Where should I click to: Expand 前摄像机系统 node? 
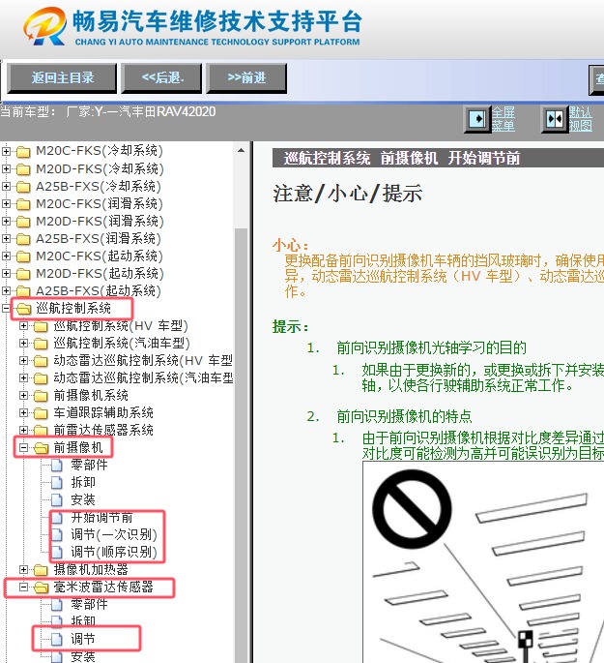pyautogui.click(x=23, y=395)
